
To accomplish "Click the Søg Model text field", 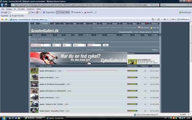I will click(94, 45).
